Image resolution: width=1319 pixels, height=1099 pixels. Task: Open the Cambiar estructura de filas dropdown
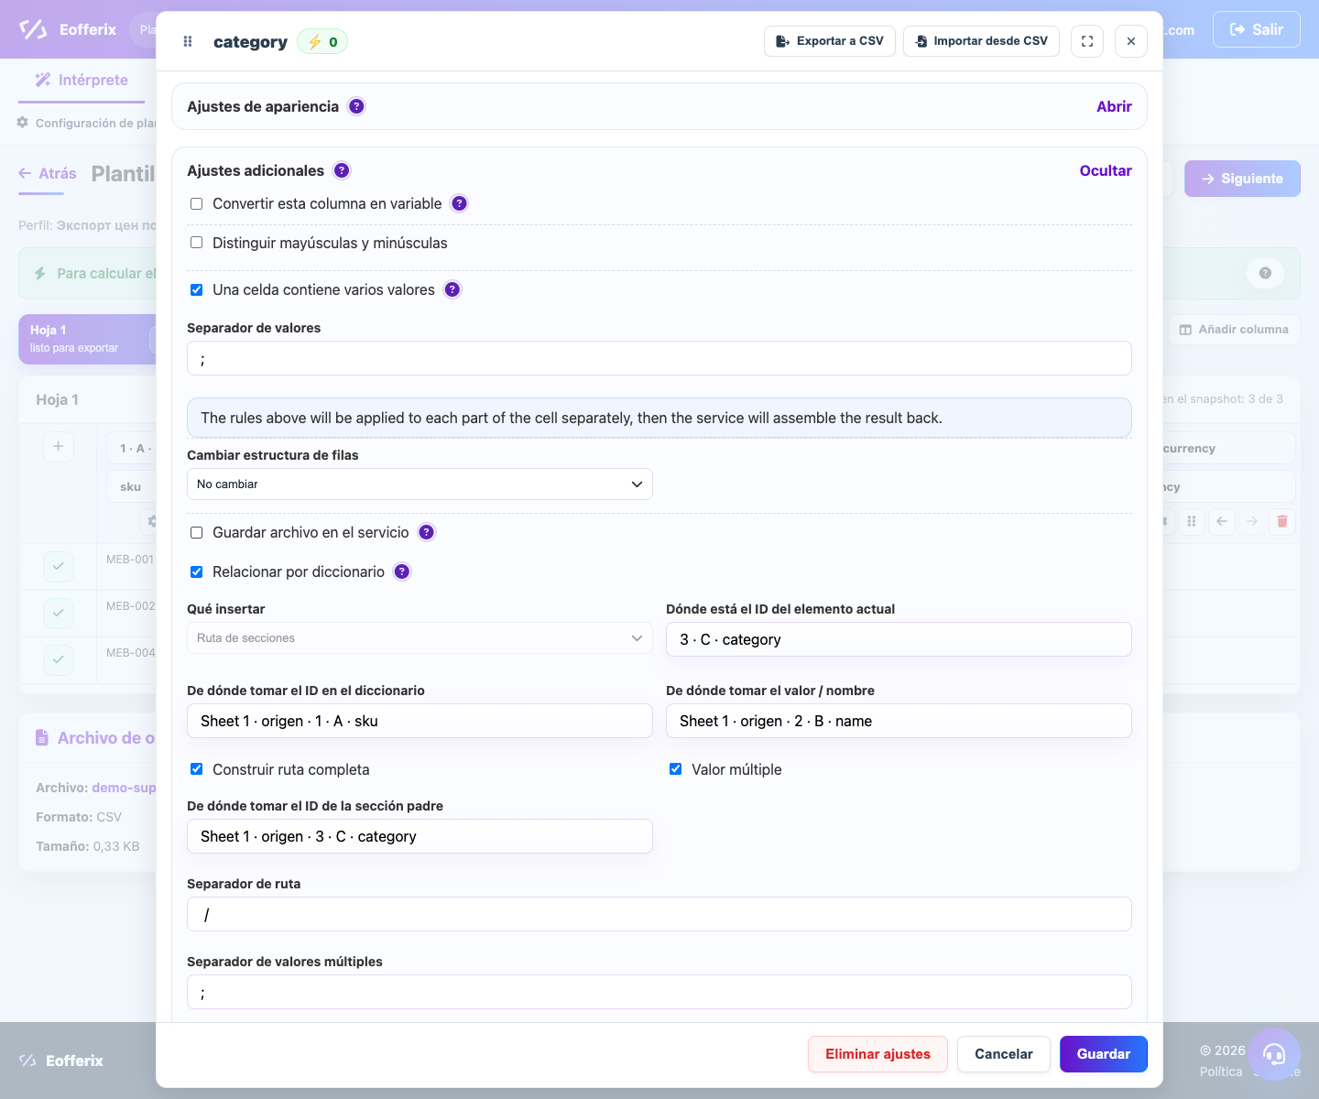tap(420, 484)
